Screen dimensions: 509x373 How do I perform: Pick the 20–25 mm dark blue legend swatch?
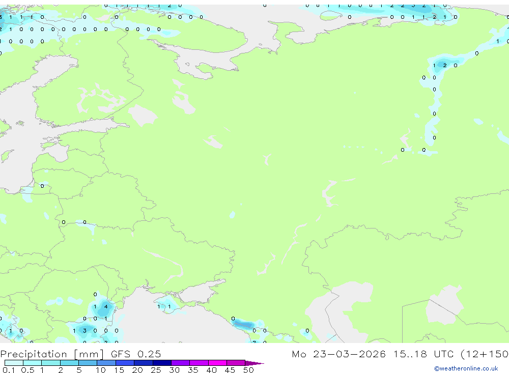tap(143, 363)
